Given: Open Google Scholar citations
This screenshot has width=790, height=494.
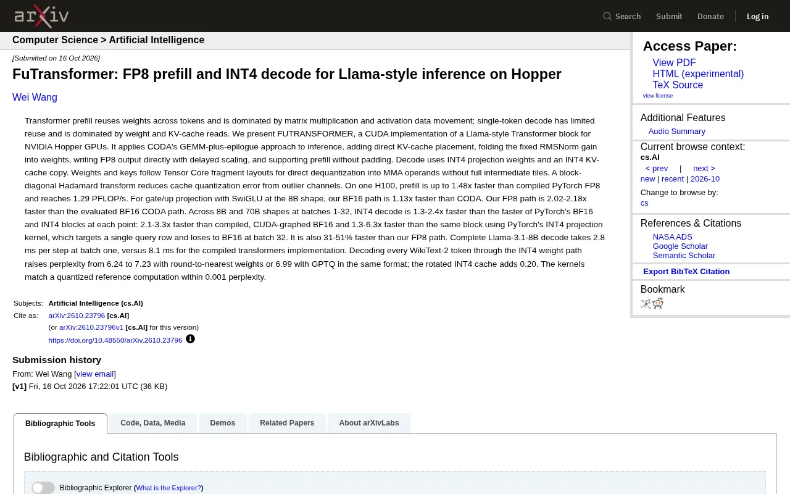Looking at the screenshot, I should point(680,246).
